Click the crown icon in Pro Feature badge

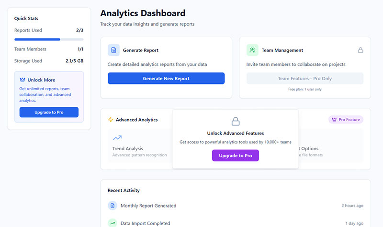pos(334,119)
